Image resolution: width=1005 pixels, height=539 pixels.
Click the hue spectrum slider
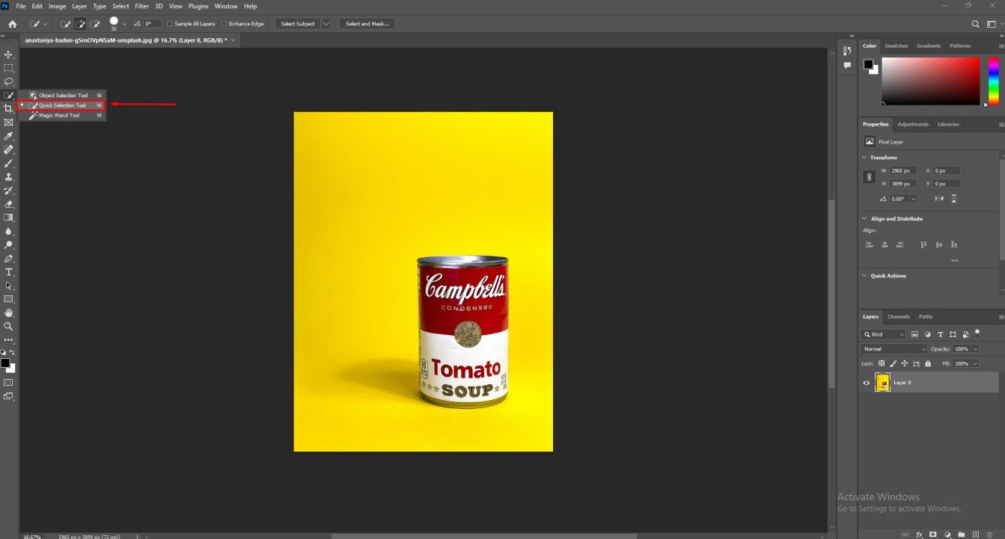click(993, 81)
